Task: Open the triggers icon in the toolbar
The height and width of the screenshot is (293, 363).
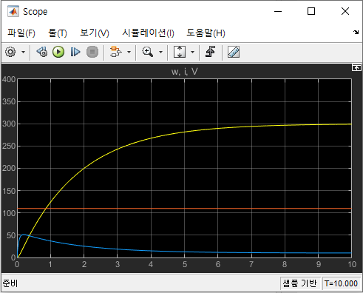Action: click(x=210, y=52)
